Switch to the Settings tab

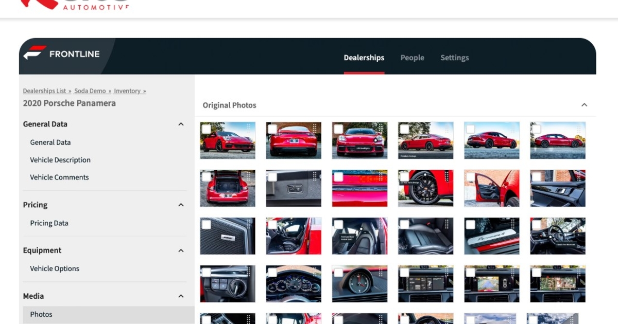pos(454,57)
